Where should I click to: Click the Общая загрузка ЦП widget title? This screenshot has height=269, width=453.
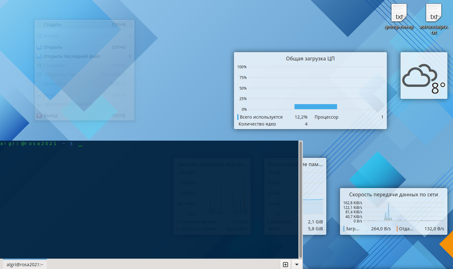310,59
